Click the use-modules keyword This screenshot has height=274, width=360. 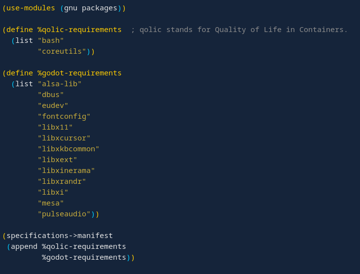point(31,8)
